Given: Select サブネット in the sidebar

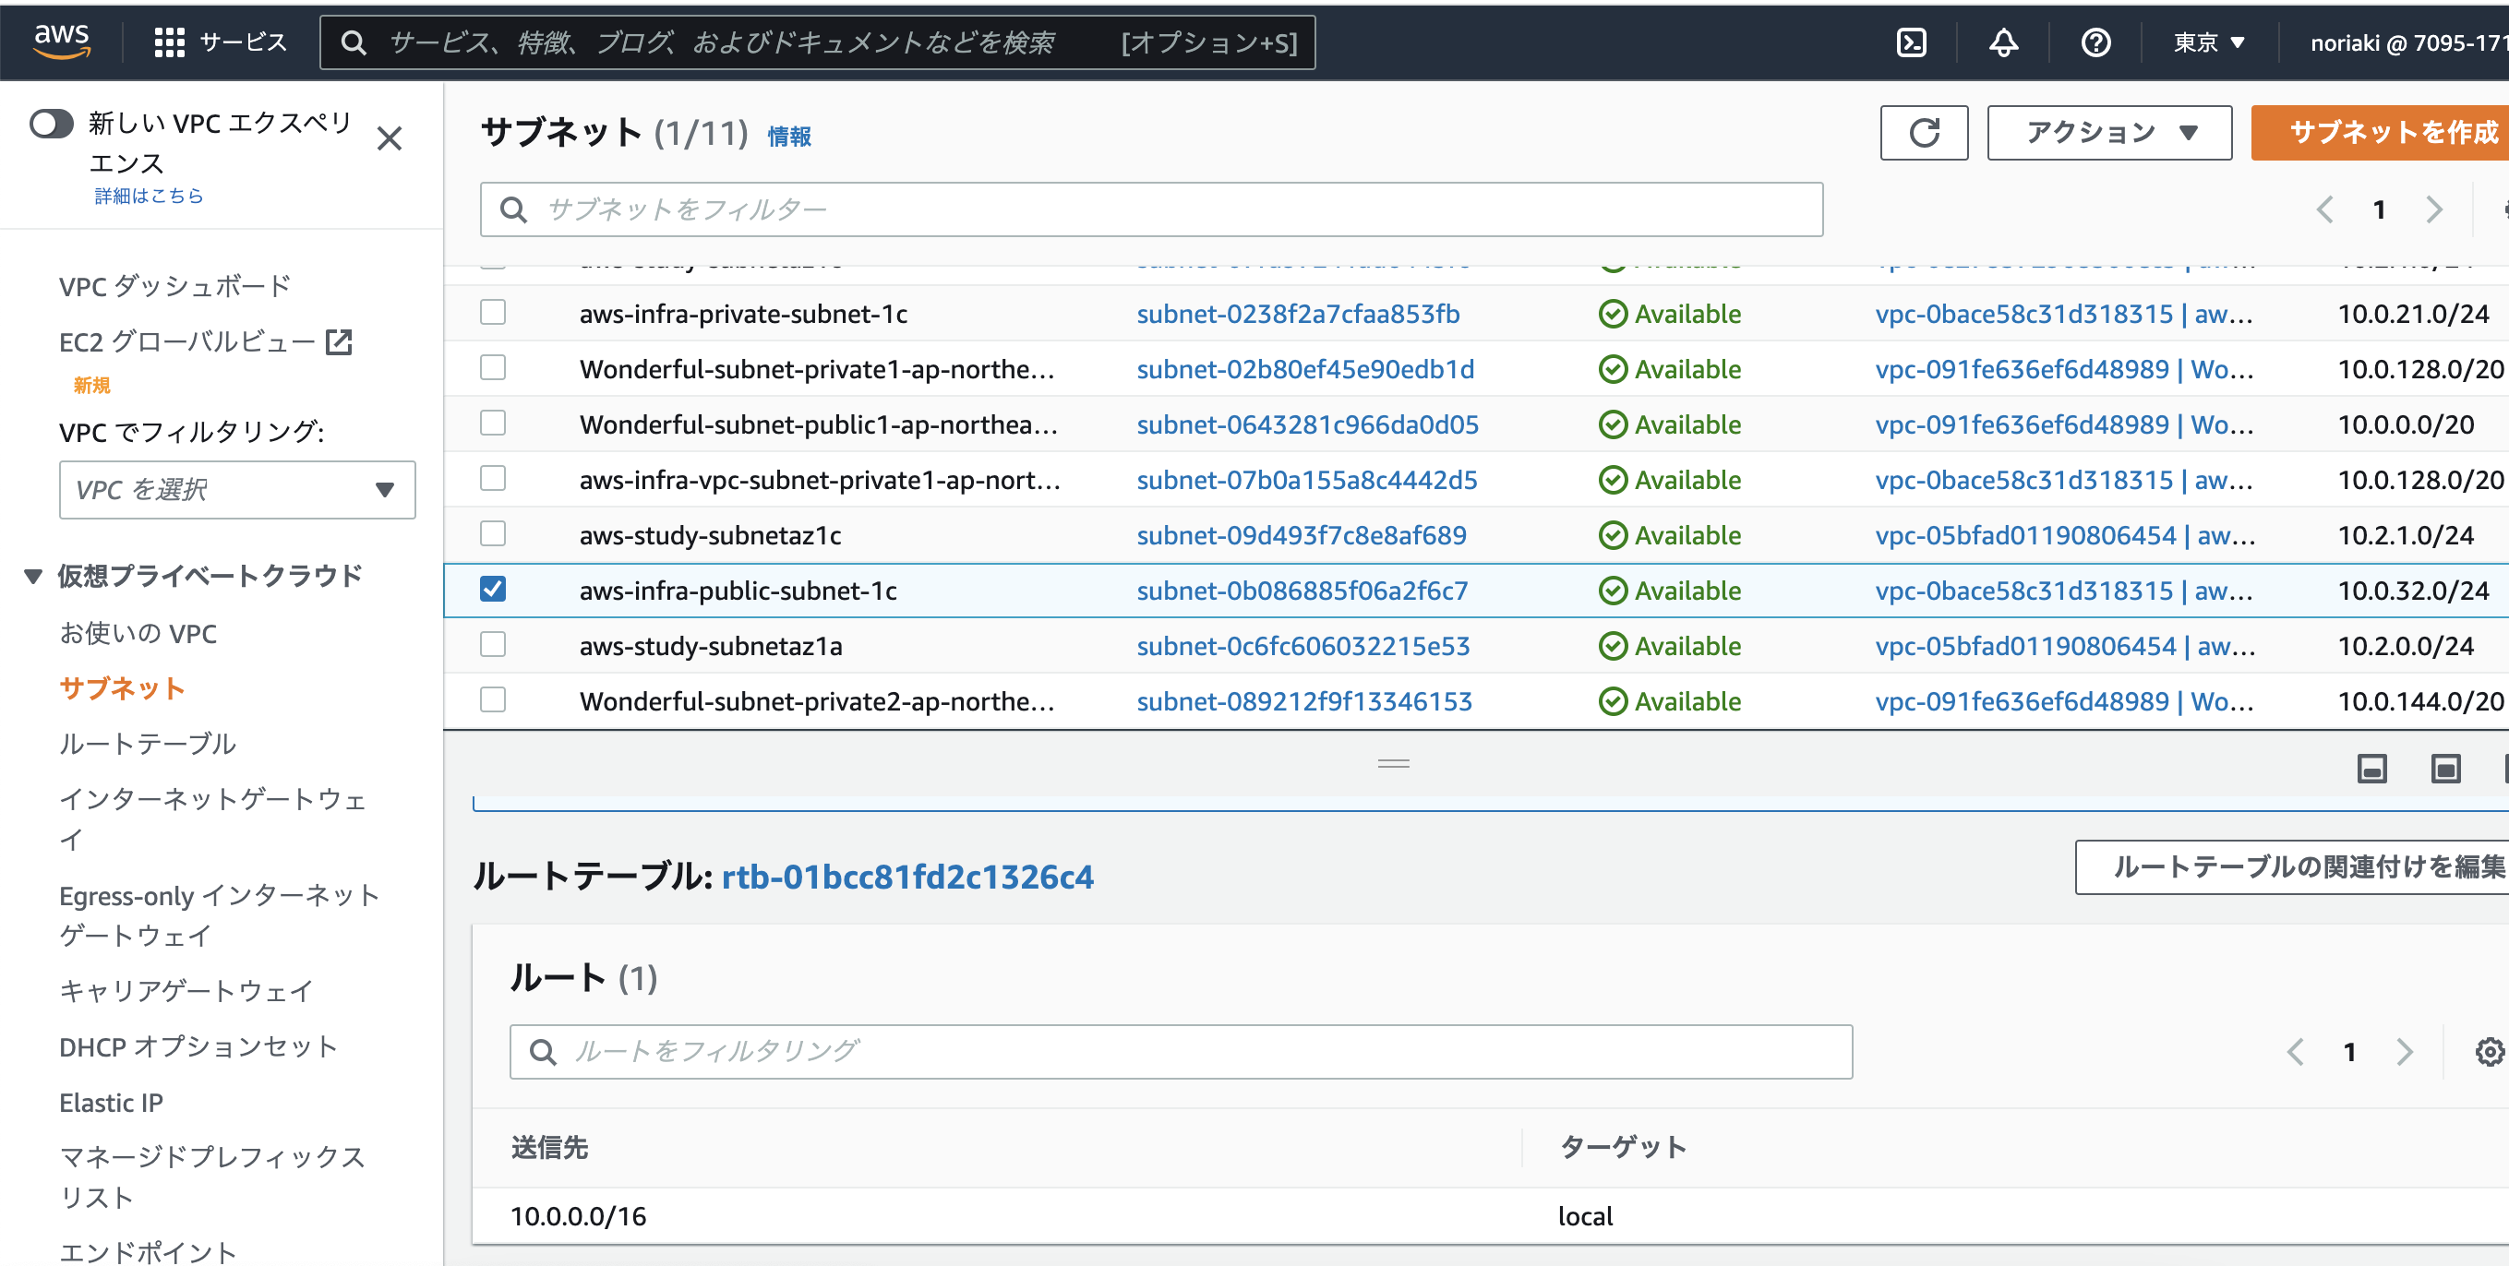Looking at the screenshot, I should click(121, 688).
